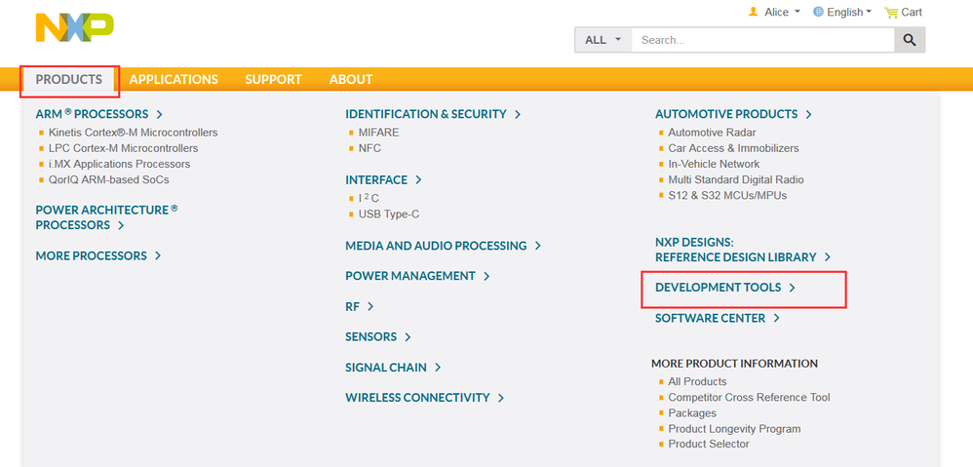The height and width of the screenshot is (467, 973).
Task: Open Product Longevity Program
Action: point(735,429)
